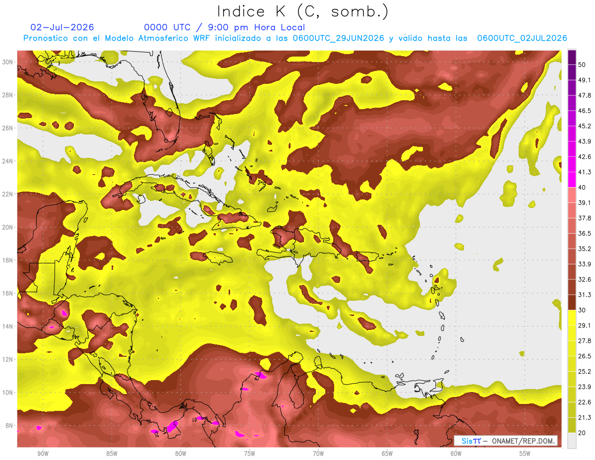
Task: Click the "85W" longitude axis label
Action: [112, 454]
